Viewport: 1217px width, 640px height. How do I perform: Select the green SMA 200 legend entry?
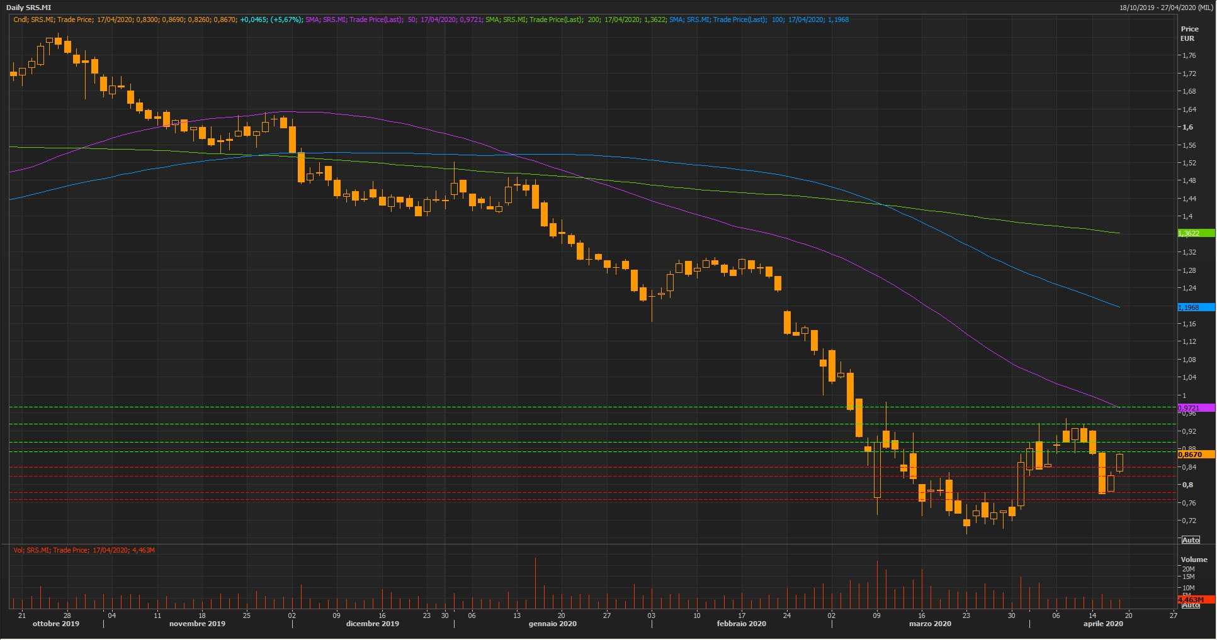coord(574,19)
